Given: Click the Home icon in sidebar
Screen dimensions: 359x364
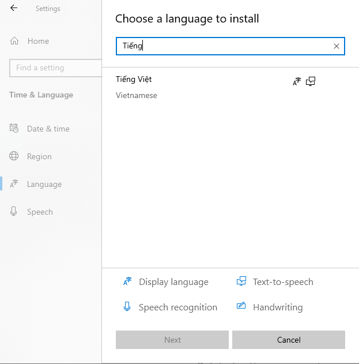Looking at the screenshot, I should pos(14,41).
